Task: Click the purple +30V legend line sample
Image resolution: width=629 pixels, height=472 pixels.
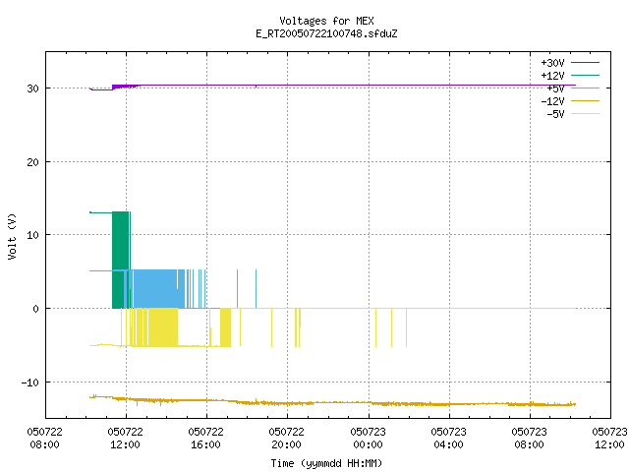Action: [585, 63]
